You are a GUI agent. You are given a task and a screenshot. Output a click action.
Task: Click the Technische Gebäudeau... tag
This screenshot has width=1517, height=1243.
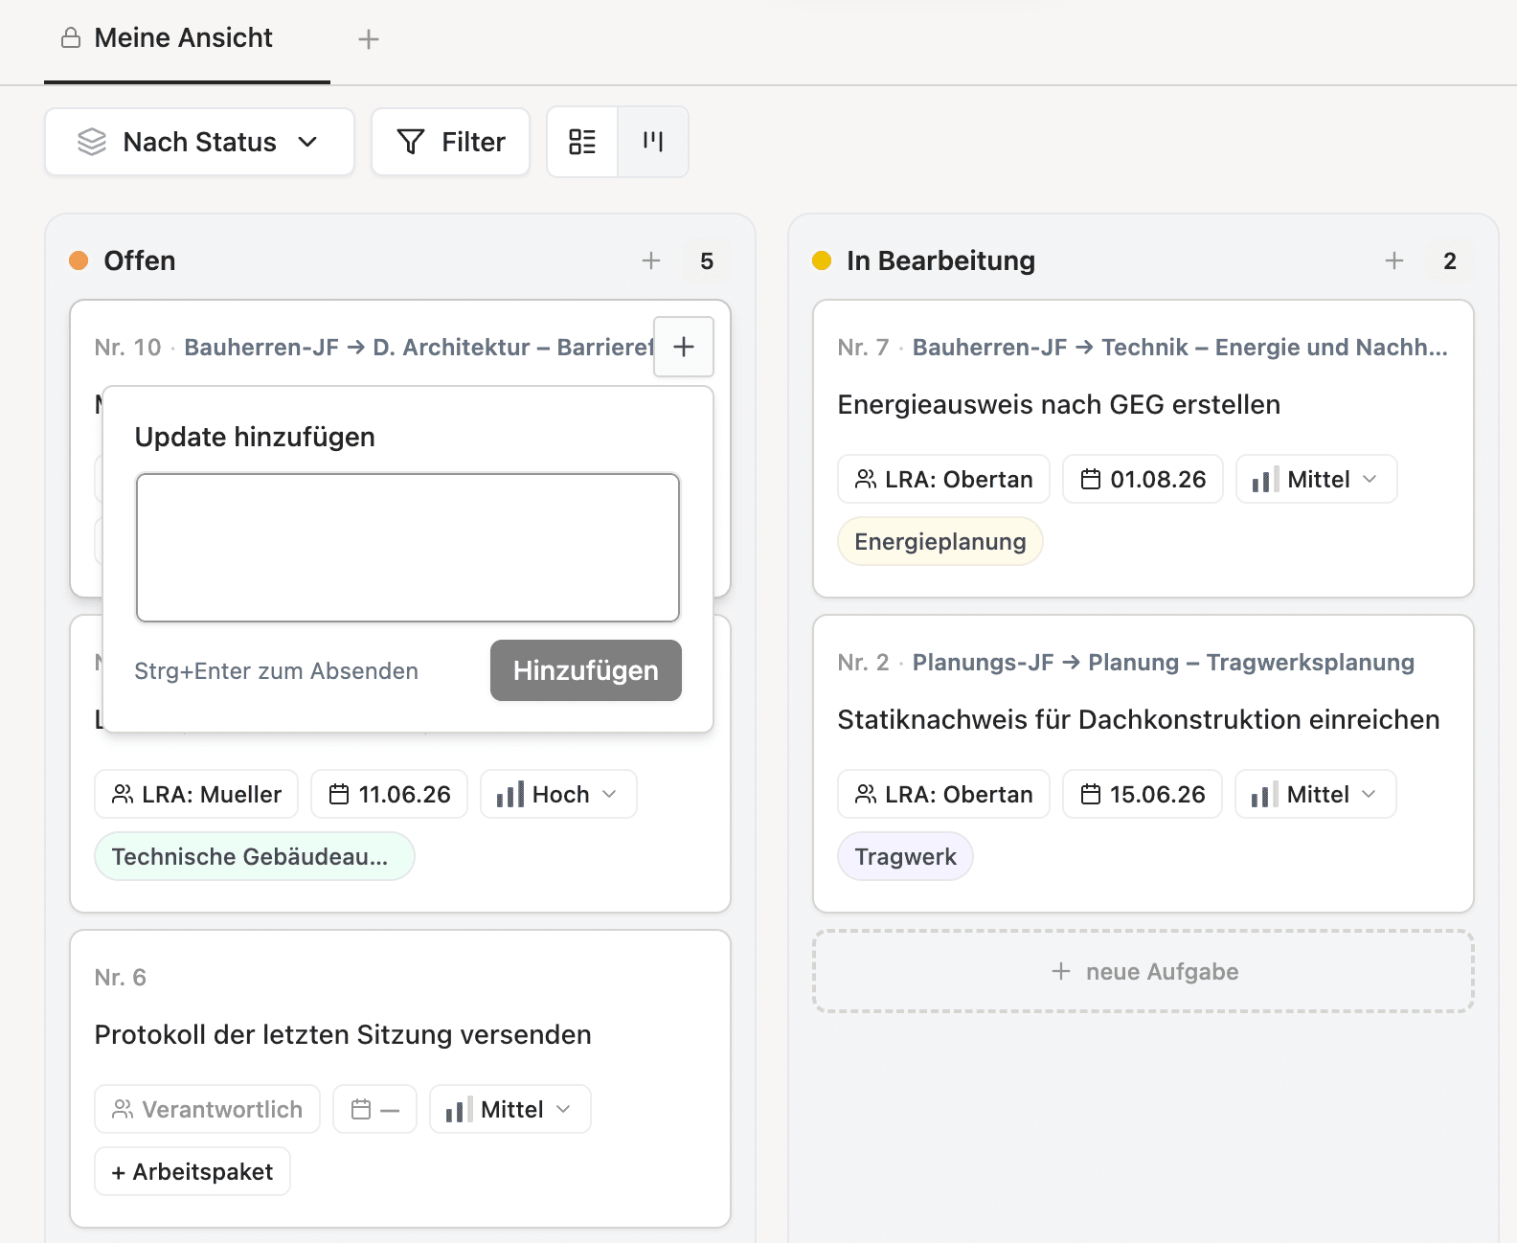pos(255,856)
